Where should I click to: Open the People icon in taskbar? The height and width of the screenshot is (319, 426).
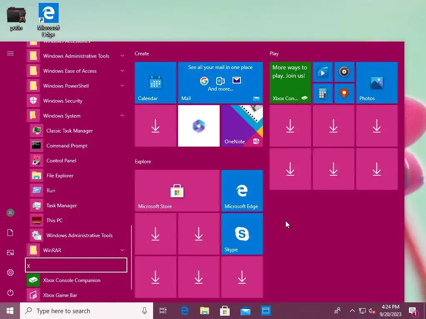coord(337,311)
